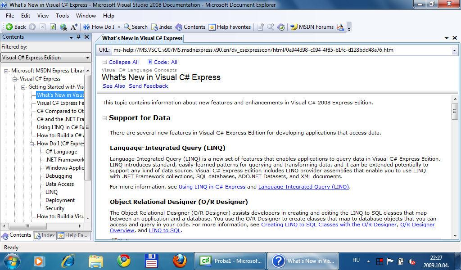Click the Send Feedback link
The image size is (461, 270).
click(149, 86)
